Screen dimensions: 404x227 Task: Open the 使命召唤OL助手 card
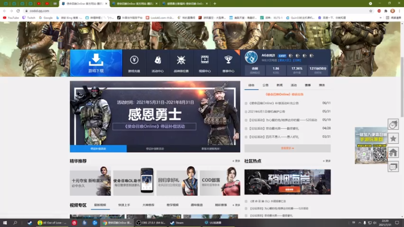(x=134, y=181)
